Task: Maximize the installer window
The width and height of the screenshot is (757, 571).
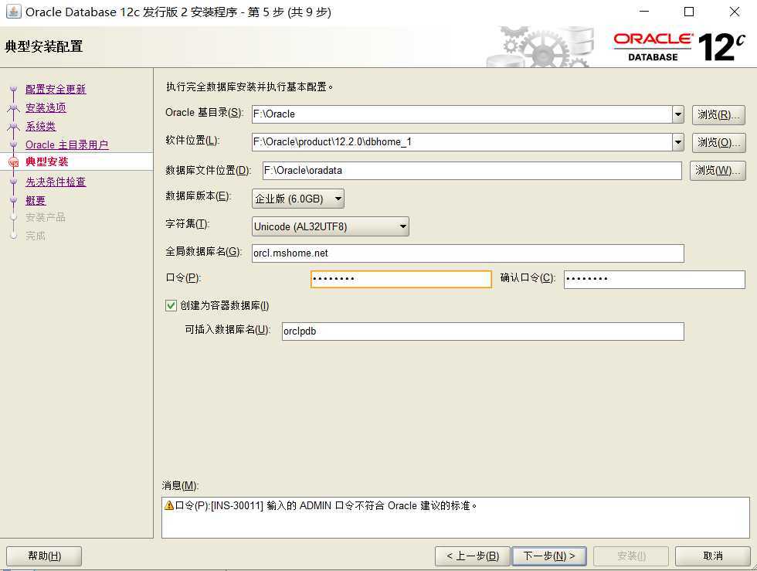Action: 689,12
